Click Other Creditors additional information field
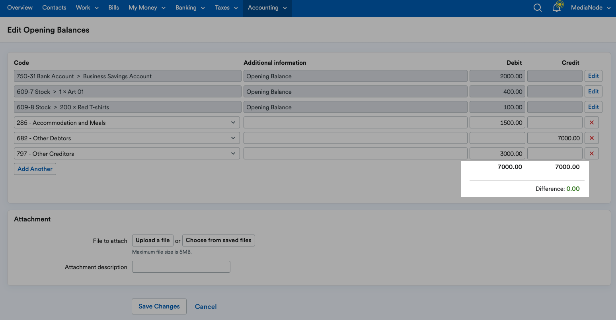 coord(355,153)
